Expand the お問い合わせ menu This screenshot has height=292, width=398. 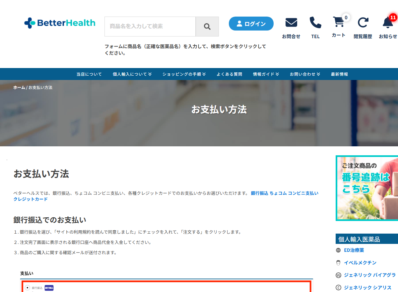305,74
